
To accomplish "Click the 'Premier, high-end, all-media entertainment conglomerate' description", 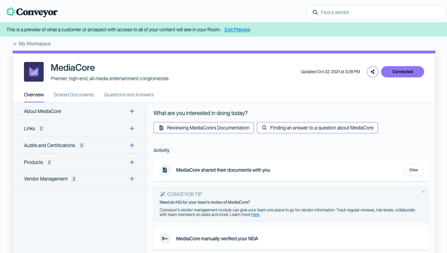I will click(x=110, y=78).
